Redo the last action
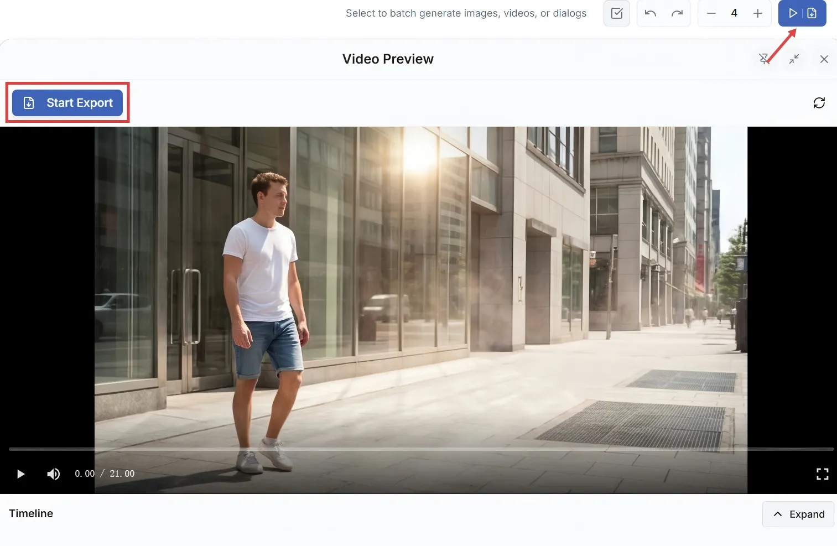The image size is (837, 546). (x=677, y=13)
